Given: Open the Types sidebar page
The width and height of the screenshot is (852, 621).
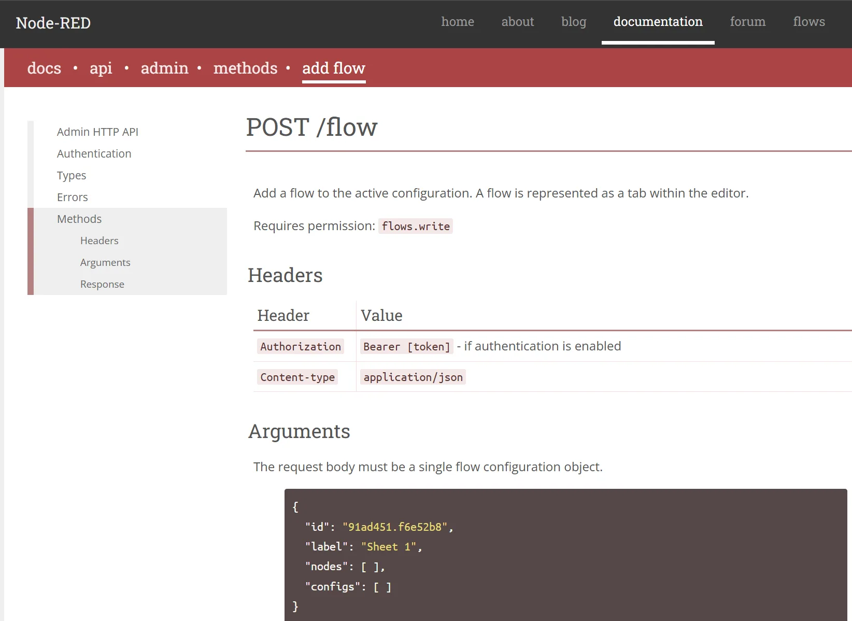Looking at the screenshot, I should tap(72, 175).
